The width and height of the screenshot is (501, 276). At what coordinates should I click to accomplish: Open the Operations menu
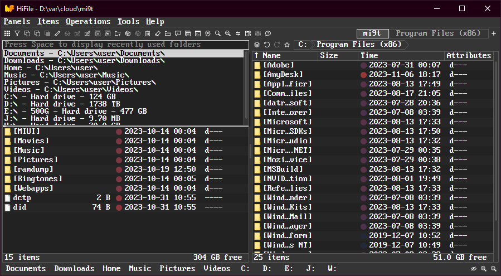coord(88,21)
